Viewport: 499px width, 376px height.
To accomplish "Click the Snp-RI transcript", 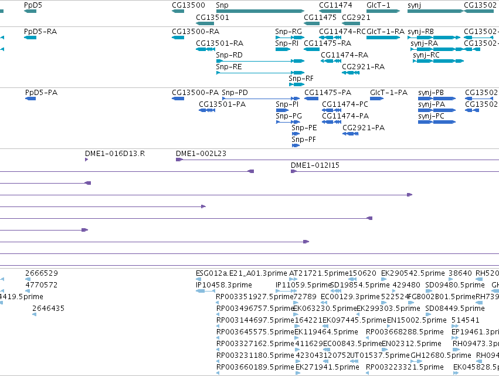I will point(283,49).
